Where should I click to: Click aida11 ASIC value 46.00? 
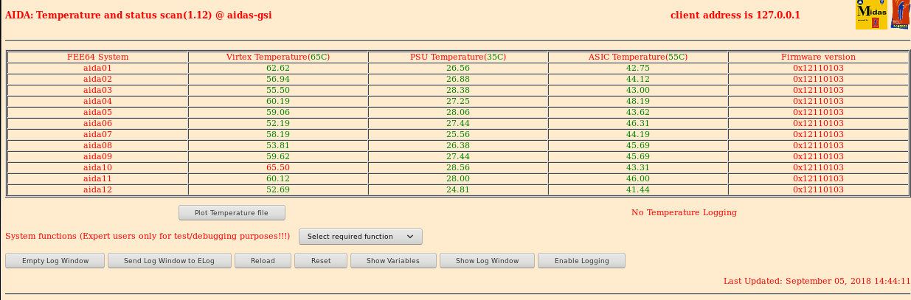(x=638, y=178)
